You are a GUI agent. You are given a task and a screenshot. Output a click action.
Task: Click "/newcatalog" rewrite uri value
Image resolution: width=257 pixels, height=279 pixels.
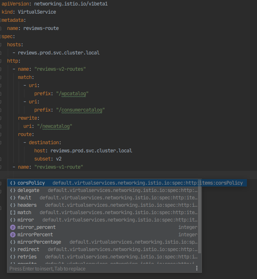tap(55, 126)
